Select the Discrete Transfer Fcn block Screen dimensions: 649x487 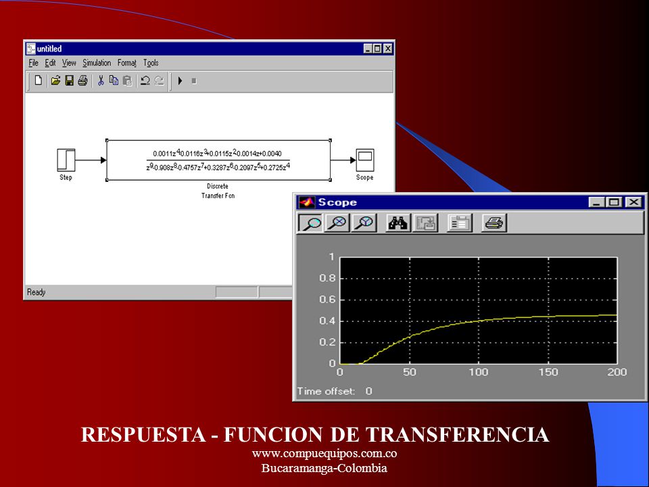point(218,160)
